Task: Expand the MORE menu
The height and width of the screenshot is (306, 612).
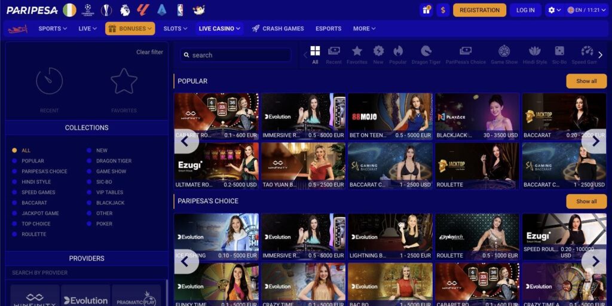Action: 364,29
